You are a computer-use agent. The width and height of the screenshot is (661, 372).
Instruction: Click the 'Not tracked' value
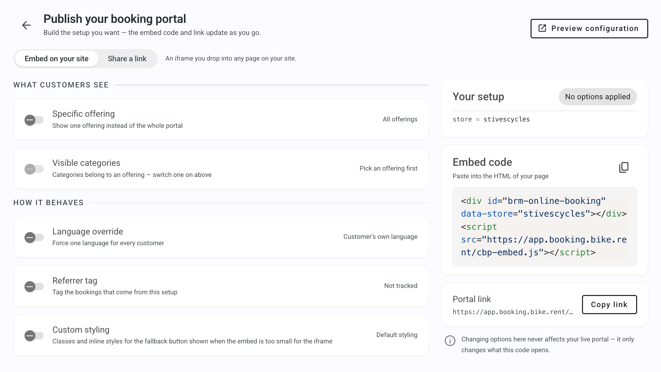[x=400, y=286]
